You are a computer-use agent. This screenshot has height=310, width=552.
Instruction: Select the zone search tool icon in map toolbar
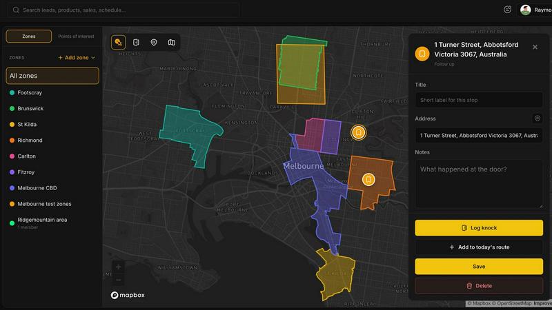[x=118, y=42]
